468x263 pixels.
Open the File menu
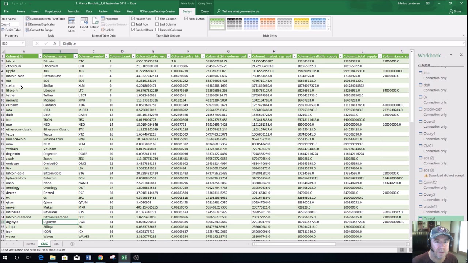[6, 11]
